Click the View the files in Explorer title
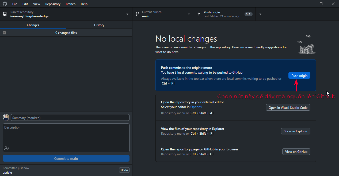The image size is (339, 176). click(193, 129)
